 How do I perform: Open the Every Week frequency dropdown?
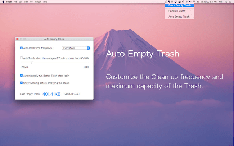tap(76, 48)
